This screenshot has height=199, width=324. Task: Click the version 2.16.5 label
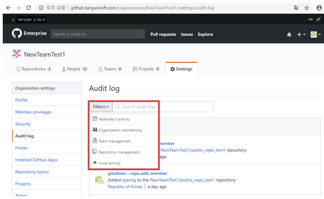31,20
